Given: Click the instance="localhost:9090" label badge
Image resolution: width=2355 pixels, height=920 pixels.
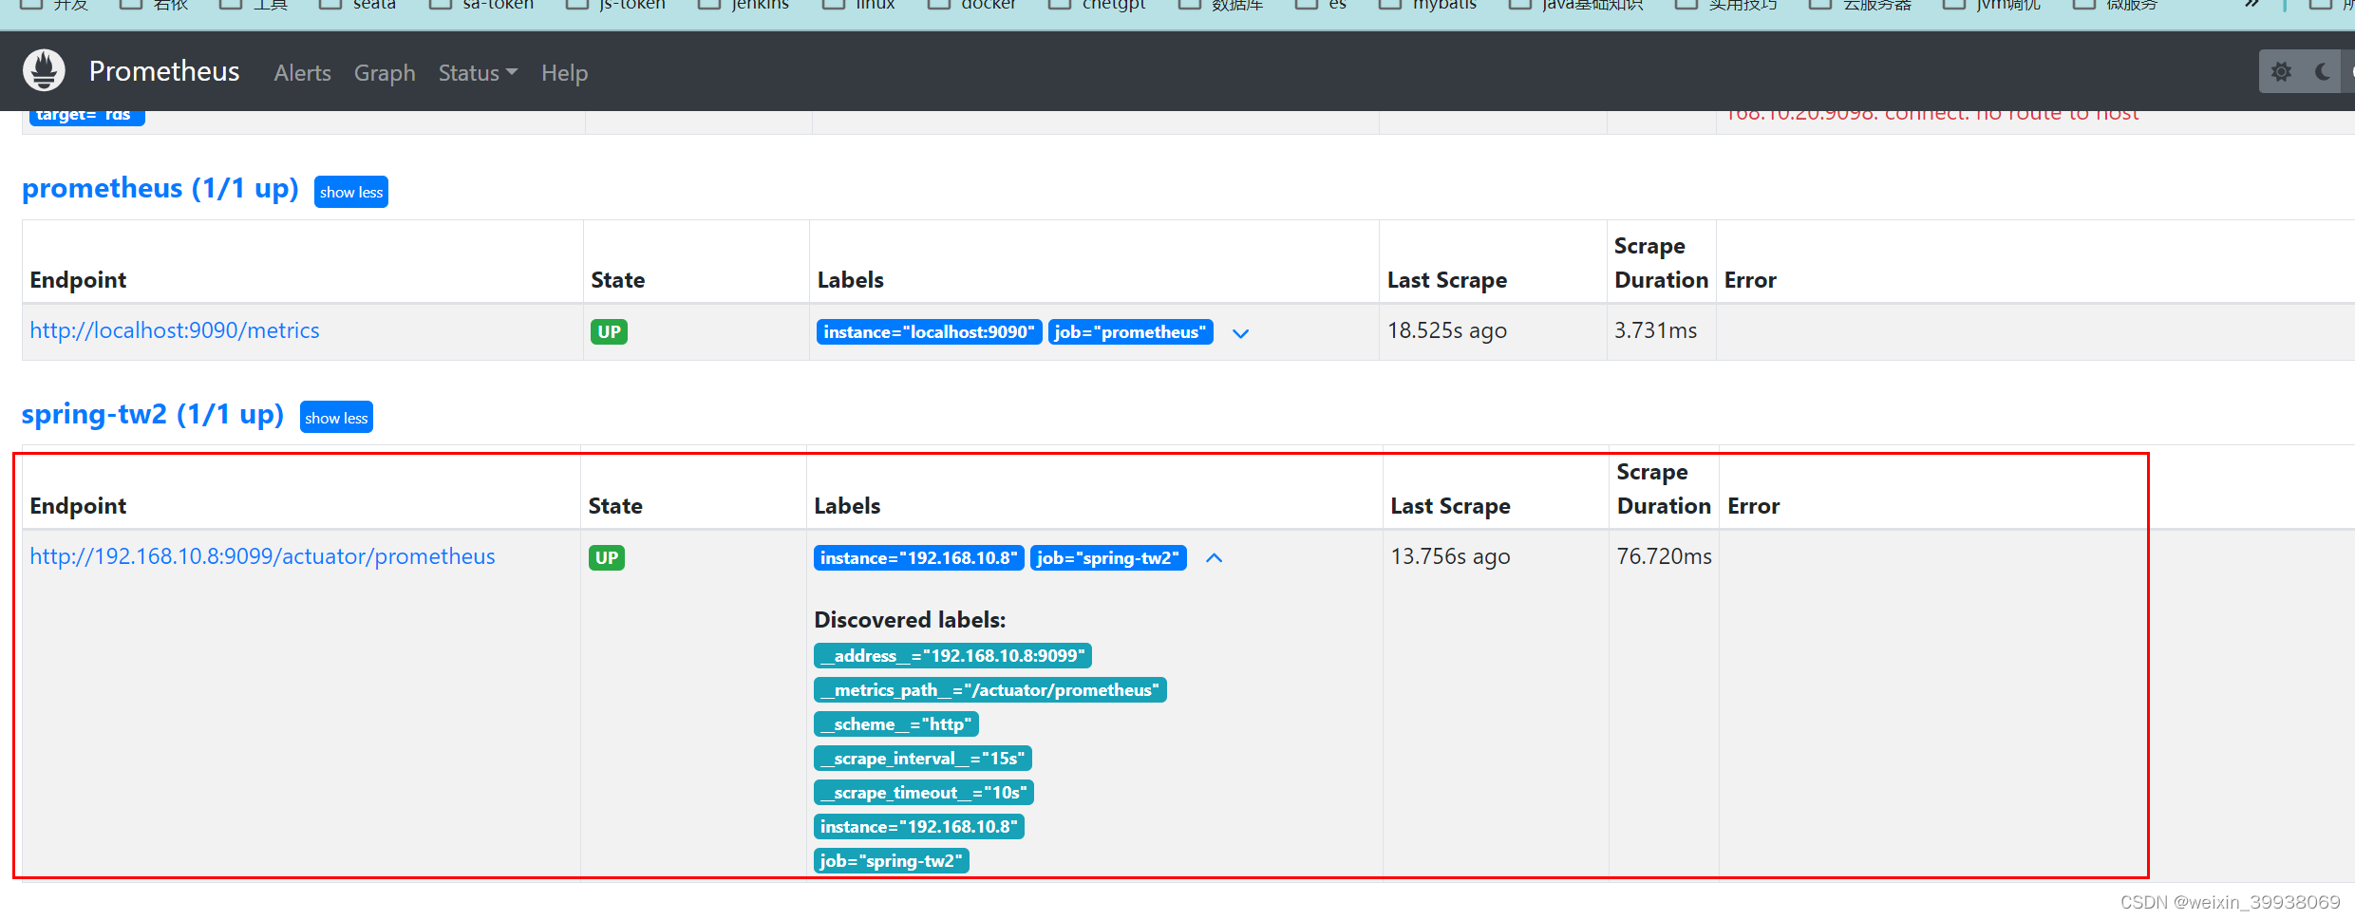Looking at the screenshot, I should pyautogui.click(x=929, y=331).
